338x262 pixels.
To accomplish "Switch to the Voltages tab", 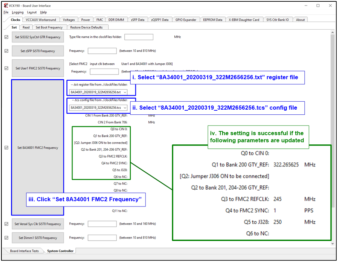I will click(x=69, y=20).
